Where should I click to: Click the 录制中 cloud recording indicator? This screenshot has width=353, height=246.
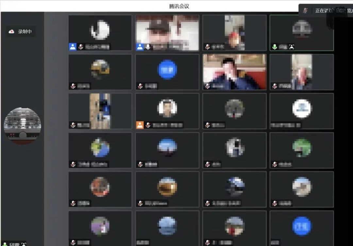tap(21, 32)
